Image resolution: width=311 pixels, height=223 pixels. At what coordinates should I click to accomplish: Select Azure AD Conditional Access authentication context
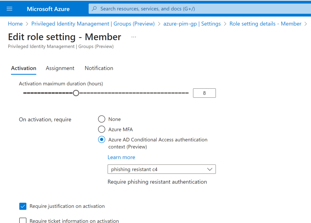pos(101,140)
